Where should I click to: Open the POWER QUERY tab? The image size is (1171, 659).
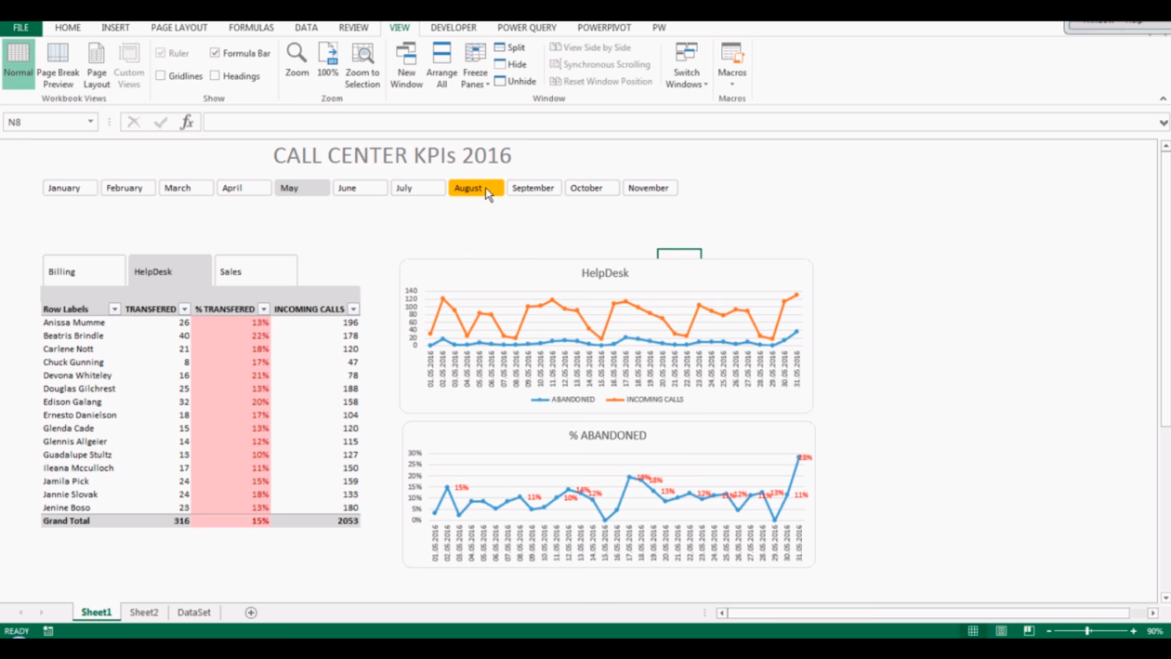tap(527, 28)
